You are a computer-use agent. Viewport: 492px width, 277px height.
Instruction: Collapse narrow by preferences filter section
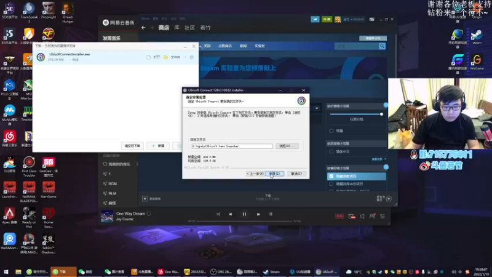click(x=357, y=168)
